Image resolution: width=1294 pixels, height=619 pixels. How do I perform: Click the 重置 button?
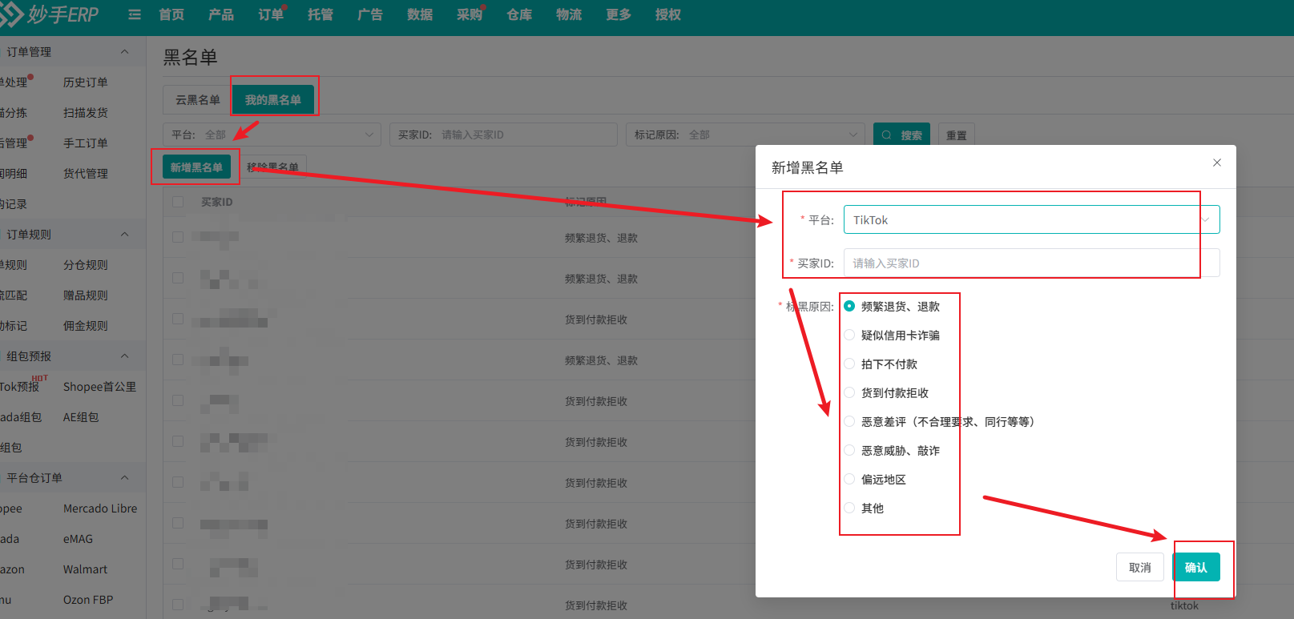pyautogui.click(x=957, y=135)
